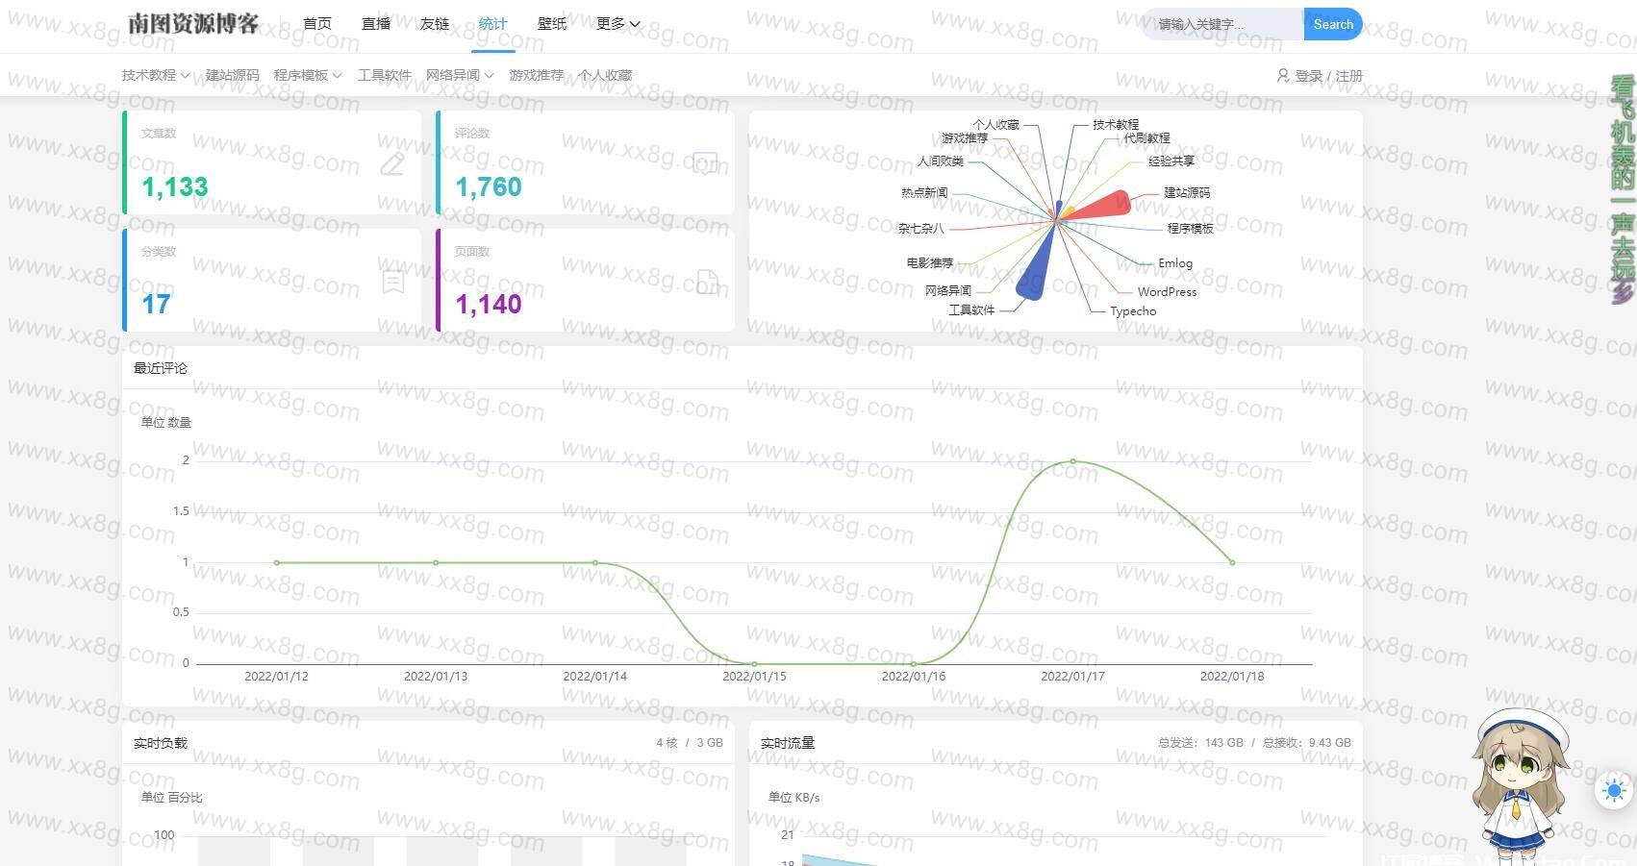Open the 登录 link
Viewport: 1637px width, 866px height.
tap(1308, 76)
